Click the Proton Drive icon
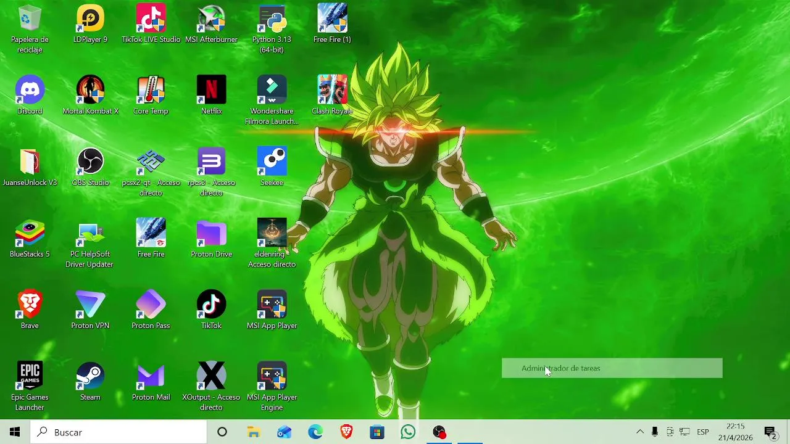The height and width of the screenshot is (444, 790). 211,239
